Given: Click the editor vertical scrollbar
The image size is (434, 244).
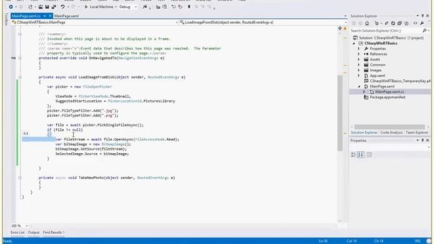Looking at the screenshot, I should [340, 113].
